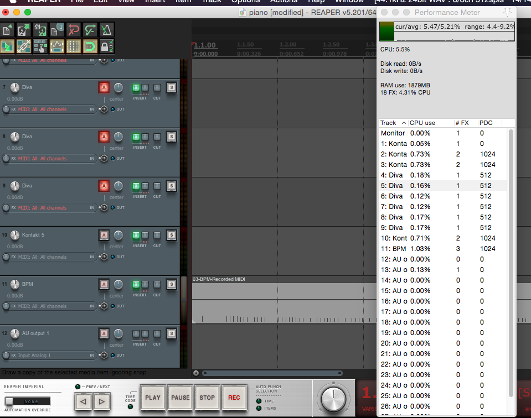Solo track 11 BPM

(172, 284)
